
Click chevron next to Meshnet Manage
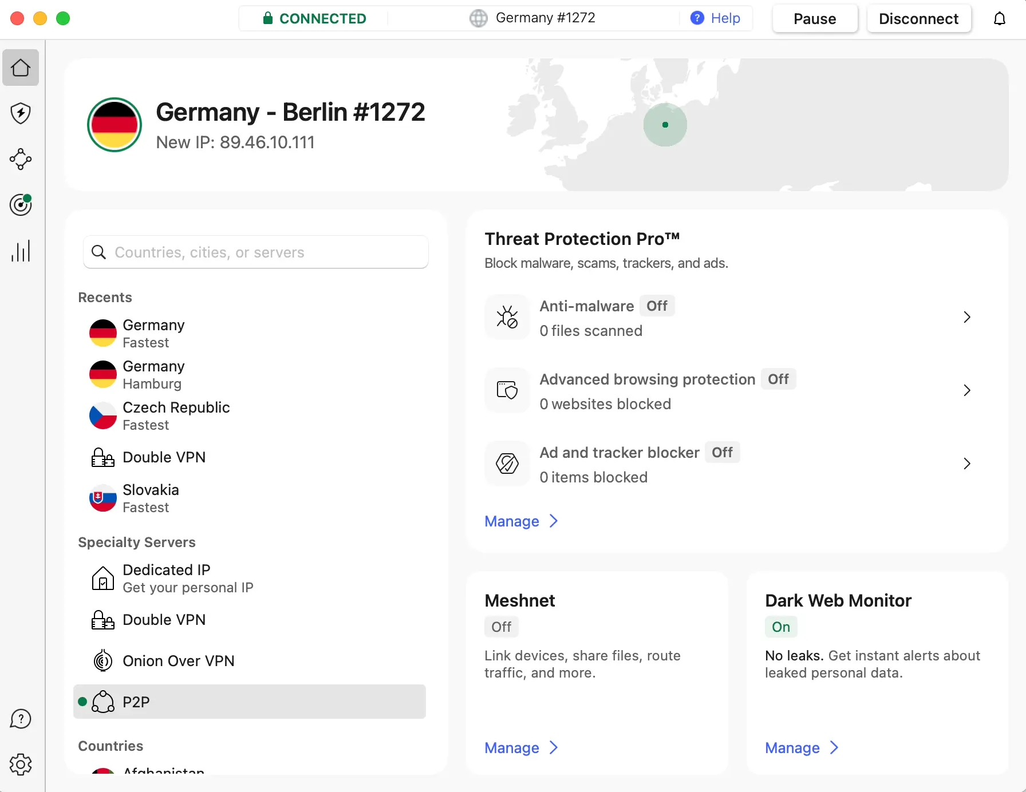[554, 747]
